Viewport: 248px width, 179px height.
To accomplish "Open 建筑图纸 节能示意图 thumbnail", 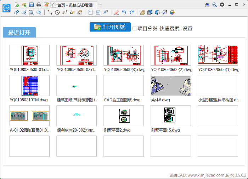I will pyautogui.click(x=77, y=86).
